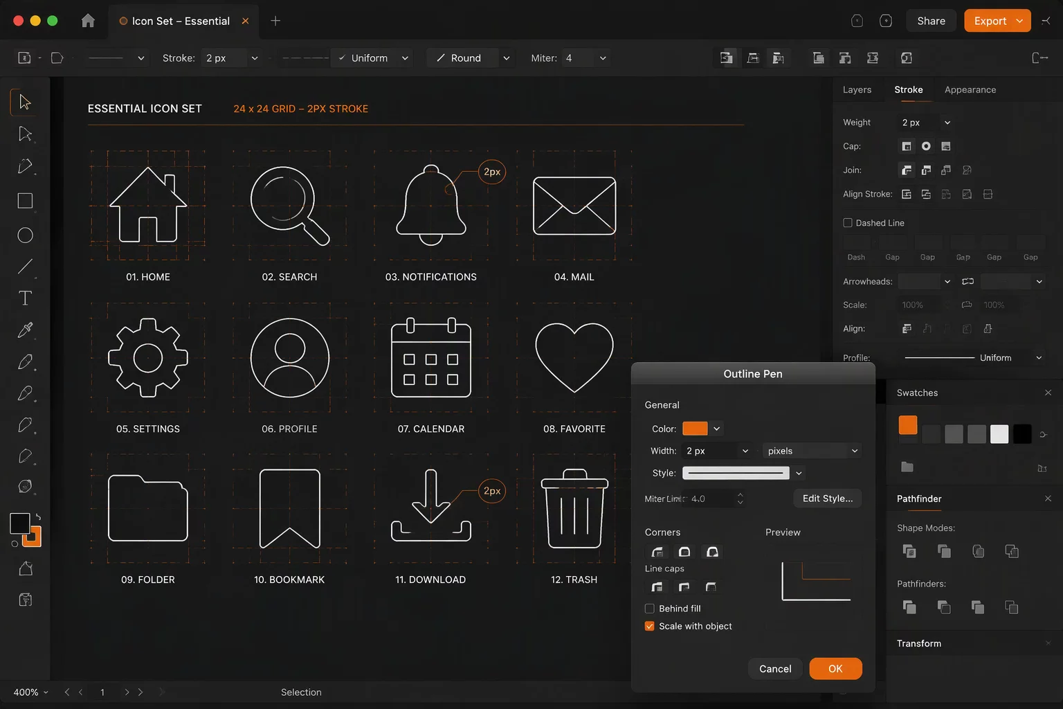Confirm the Outline Pen dialog with OK
The height and width of the screenshot is (709, 1063).
coord(835,669)
